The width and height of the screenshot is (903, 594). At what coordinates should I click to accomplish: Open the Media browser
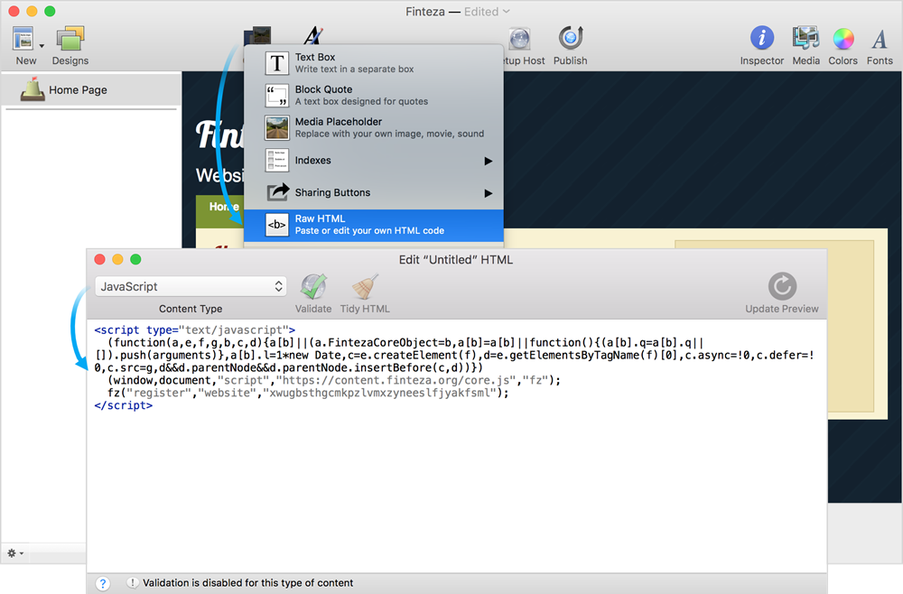click(x=805, y=39)
